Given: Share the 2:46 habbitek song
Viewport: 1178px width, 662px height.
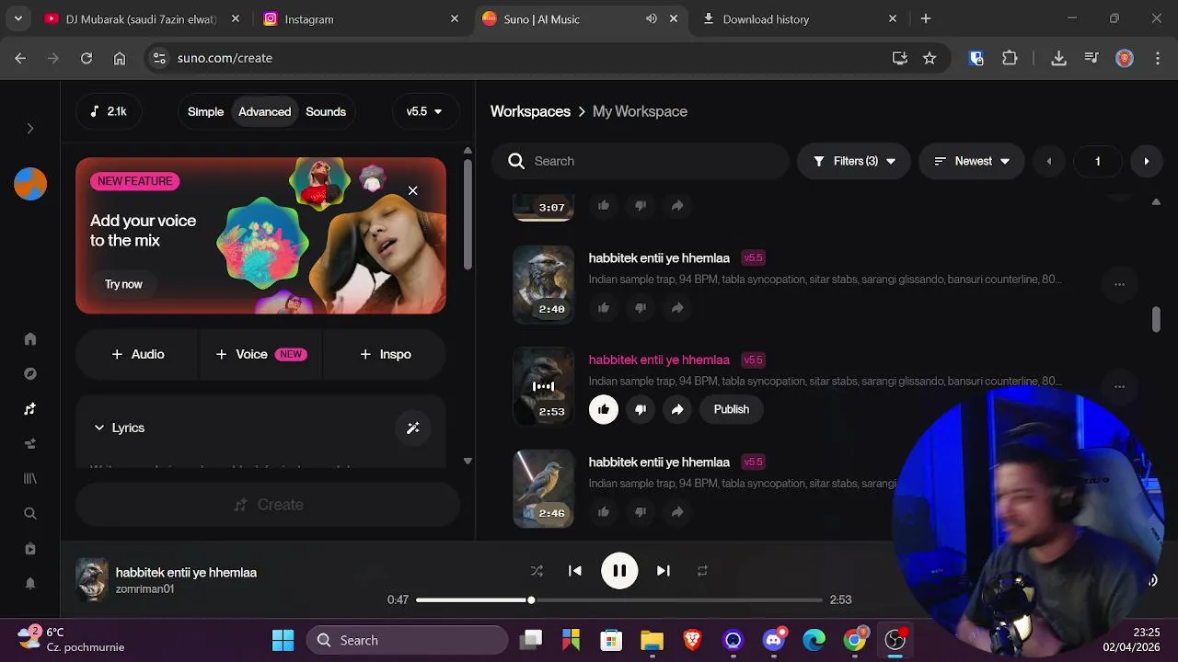Looking at the screenshot, I should (x=677, y=512).
